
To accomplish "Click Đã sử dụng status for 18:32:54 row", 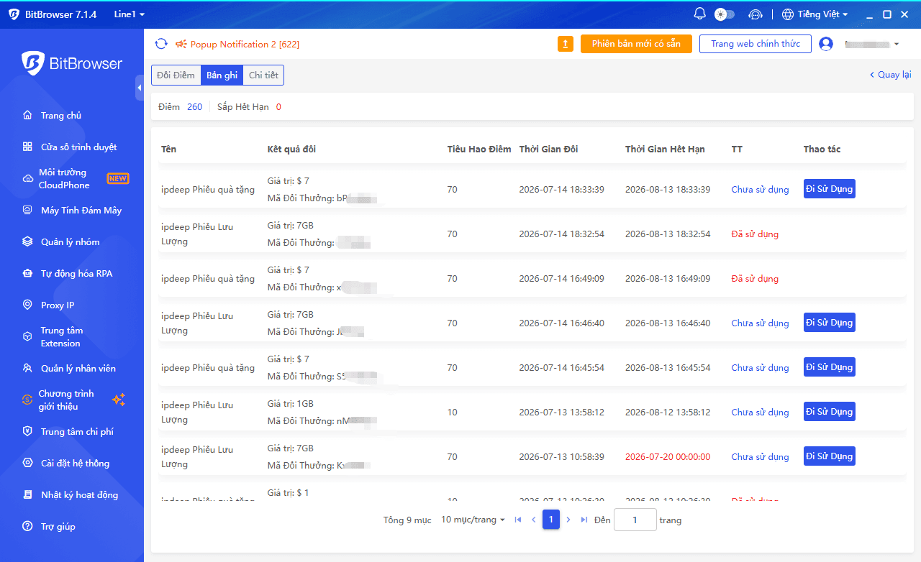I will (755, 234).
